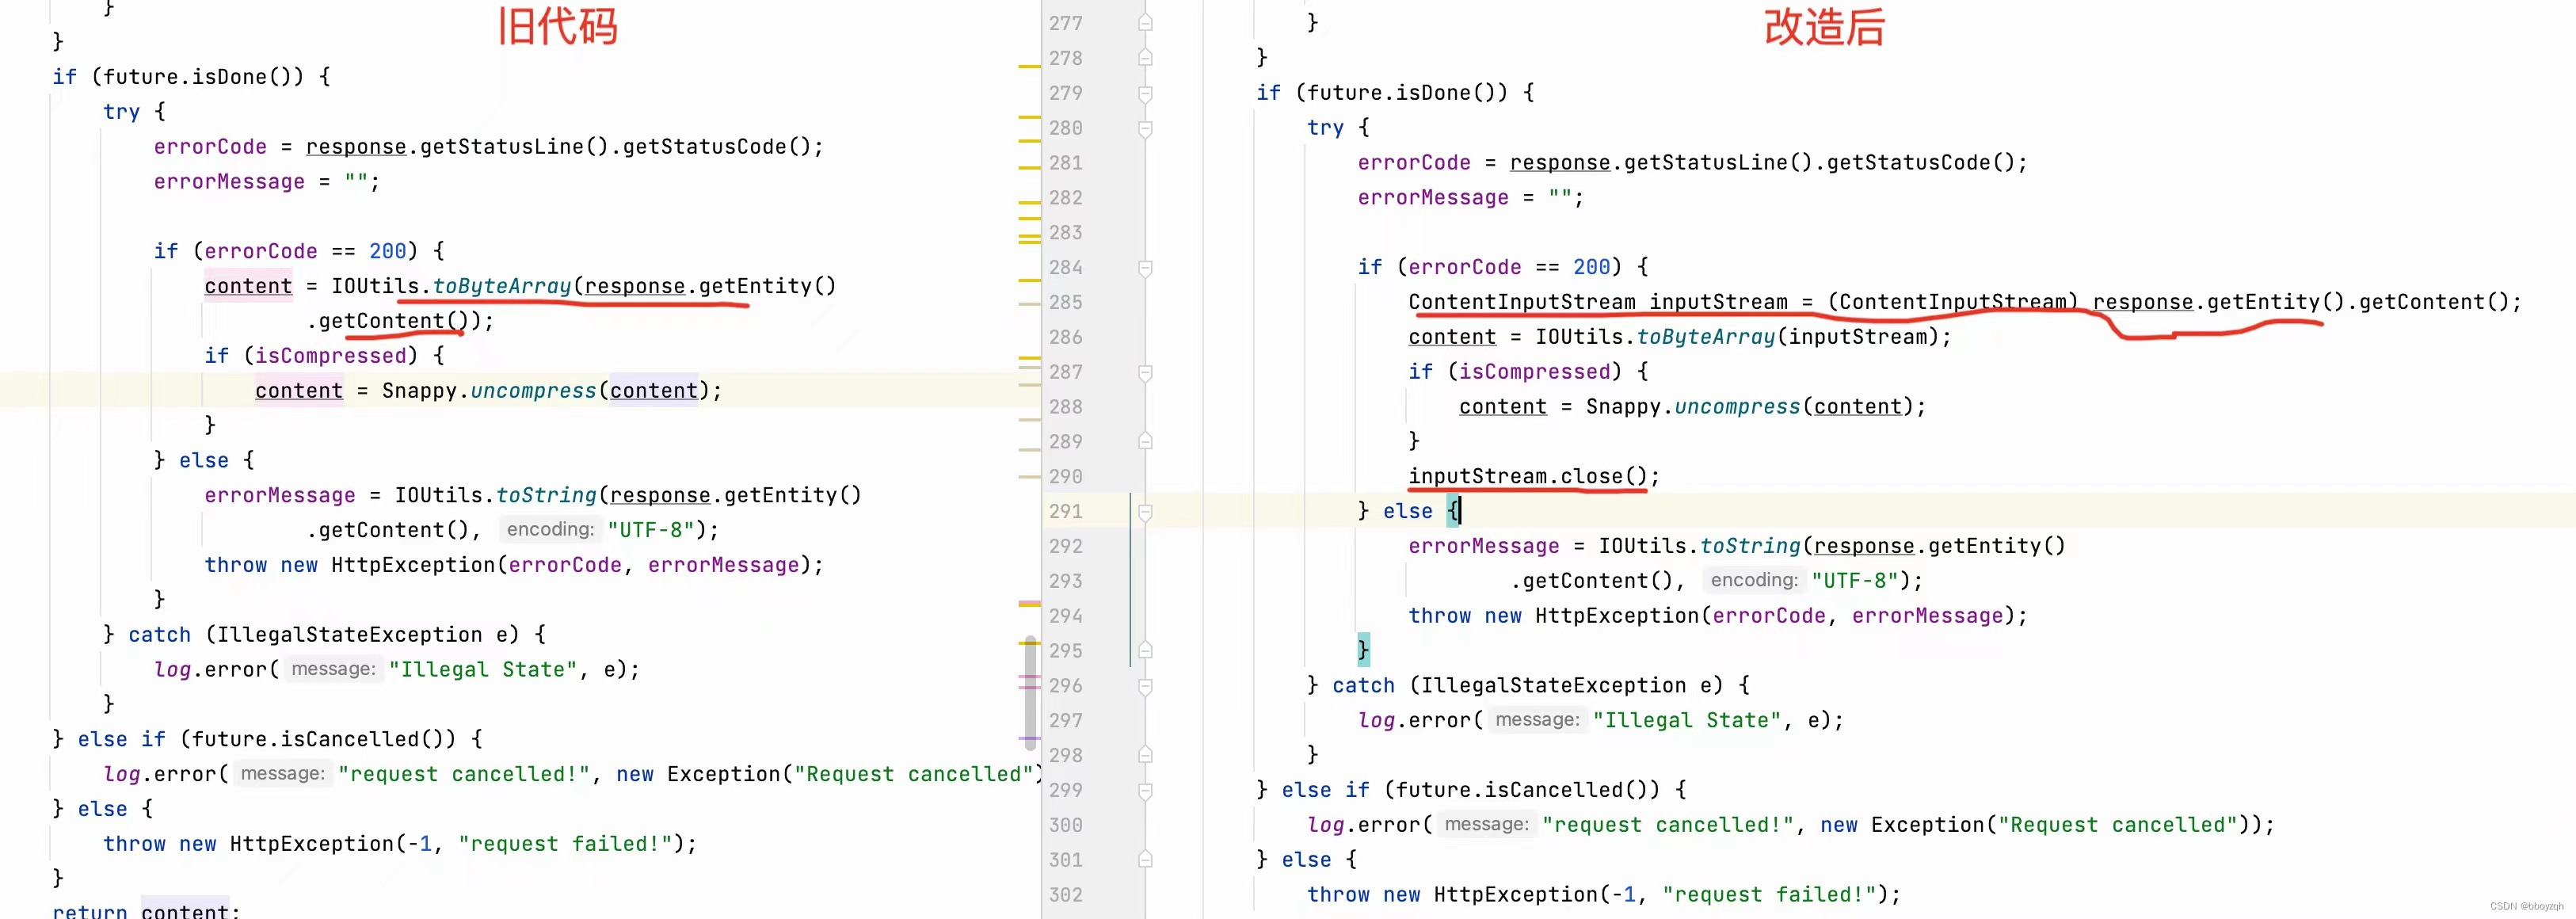Click line number 291 in the gutter
This screenshot has height=919, width=2576.
(1065, 511)
